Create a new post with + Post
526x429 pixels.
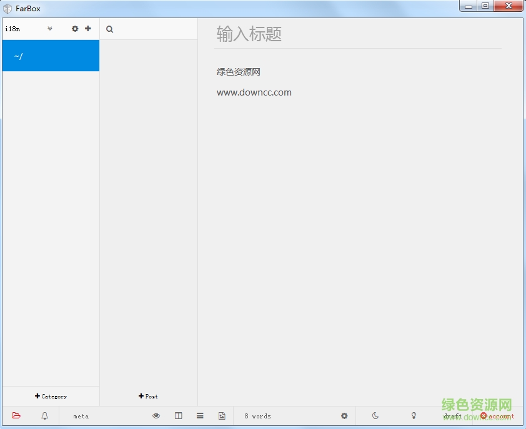pos(148,396)
